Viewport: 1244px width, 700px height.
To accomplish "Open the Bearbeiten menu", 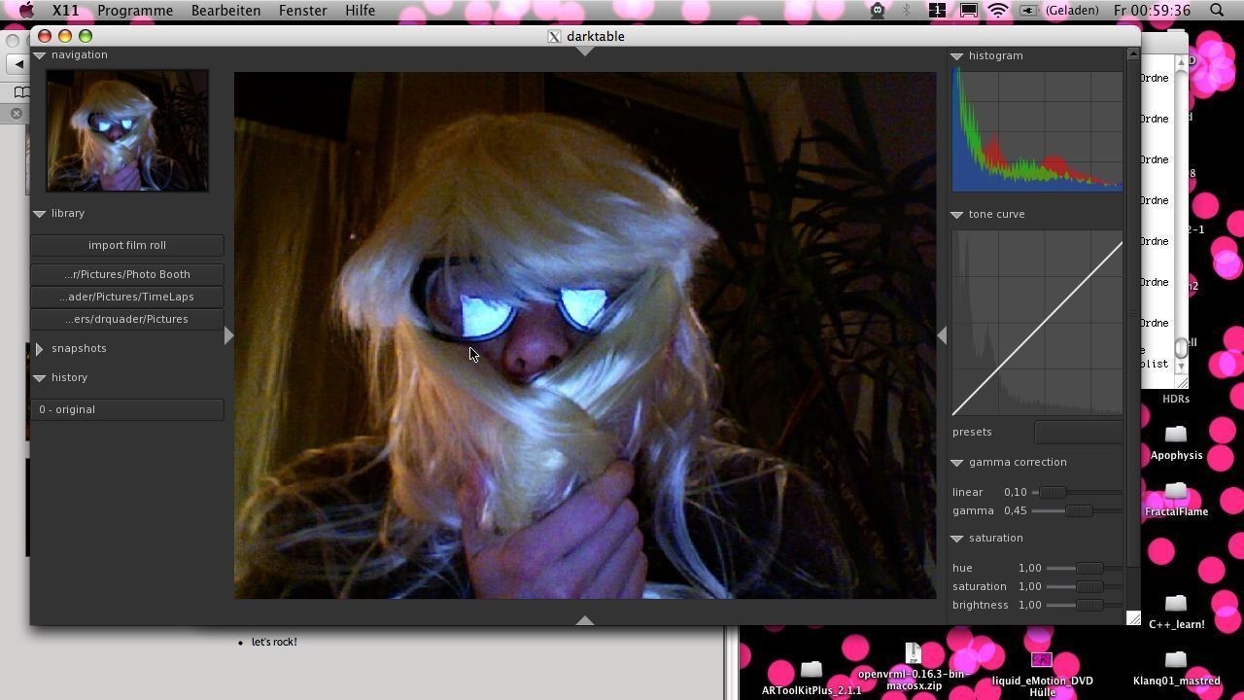I will pyautogui.click(x=225, y=11).
